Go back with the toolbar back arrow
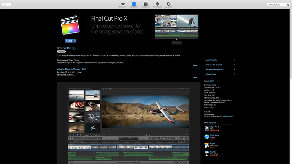This screenshot has width=292, height=164. [4, 4]
